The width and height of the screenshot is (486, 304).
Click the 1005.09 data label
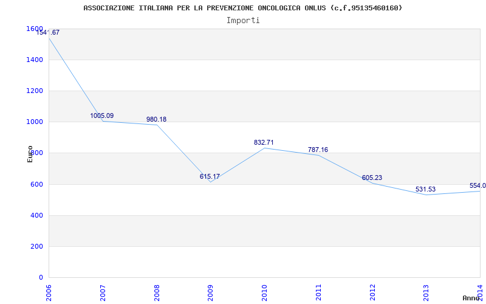click(x=102, y=116)
